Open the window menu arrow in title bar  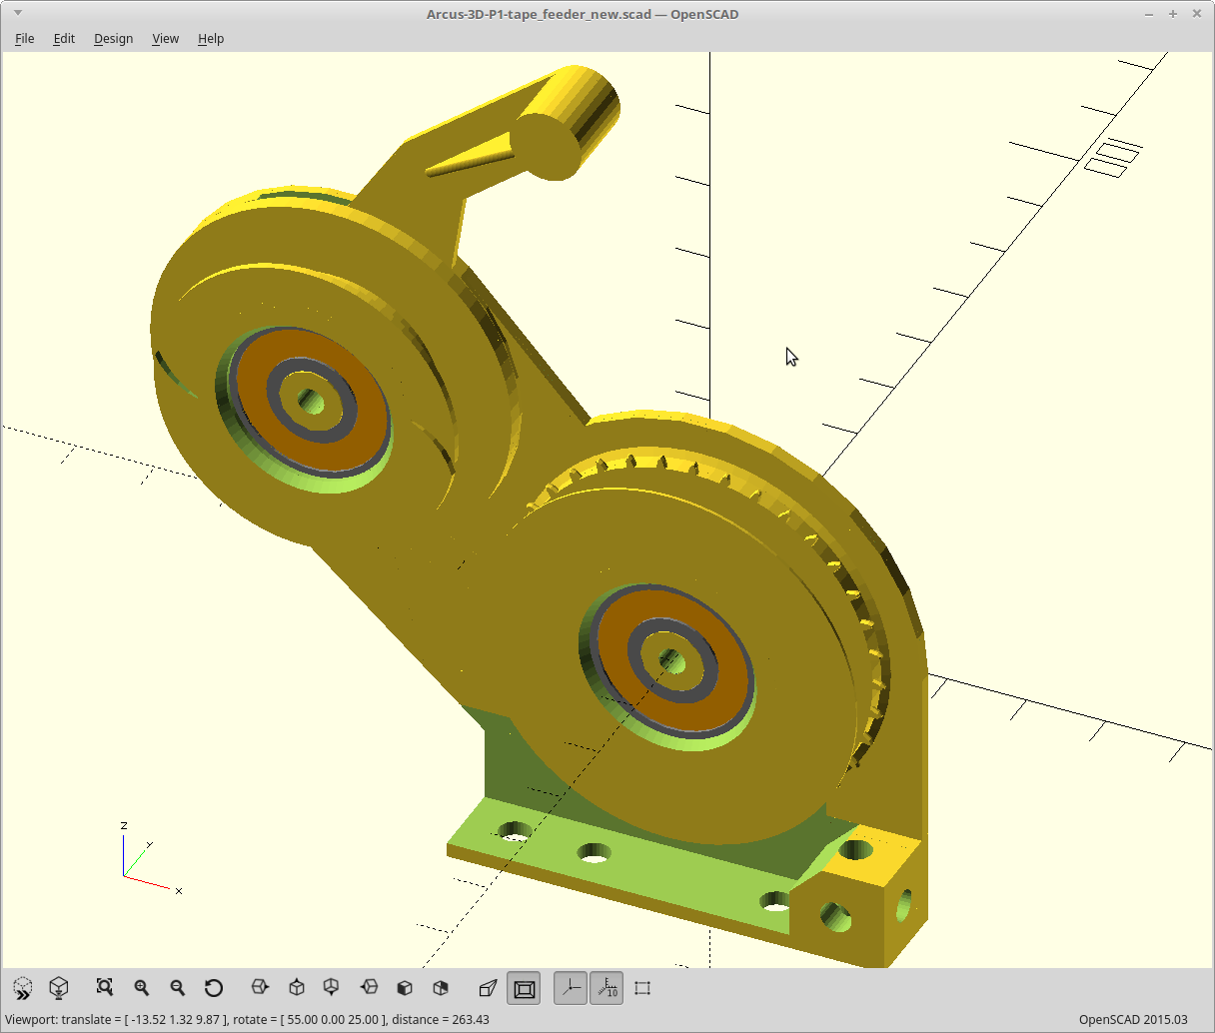click(18, 14)
